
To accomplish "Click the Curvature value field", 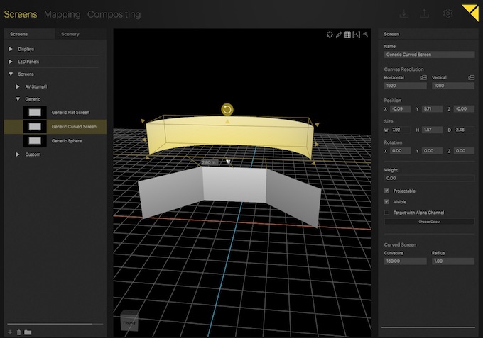I will [405, 261].
